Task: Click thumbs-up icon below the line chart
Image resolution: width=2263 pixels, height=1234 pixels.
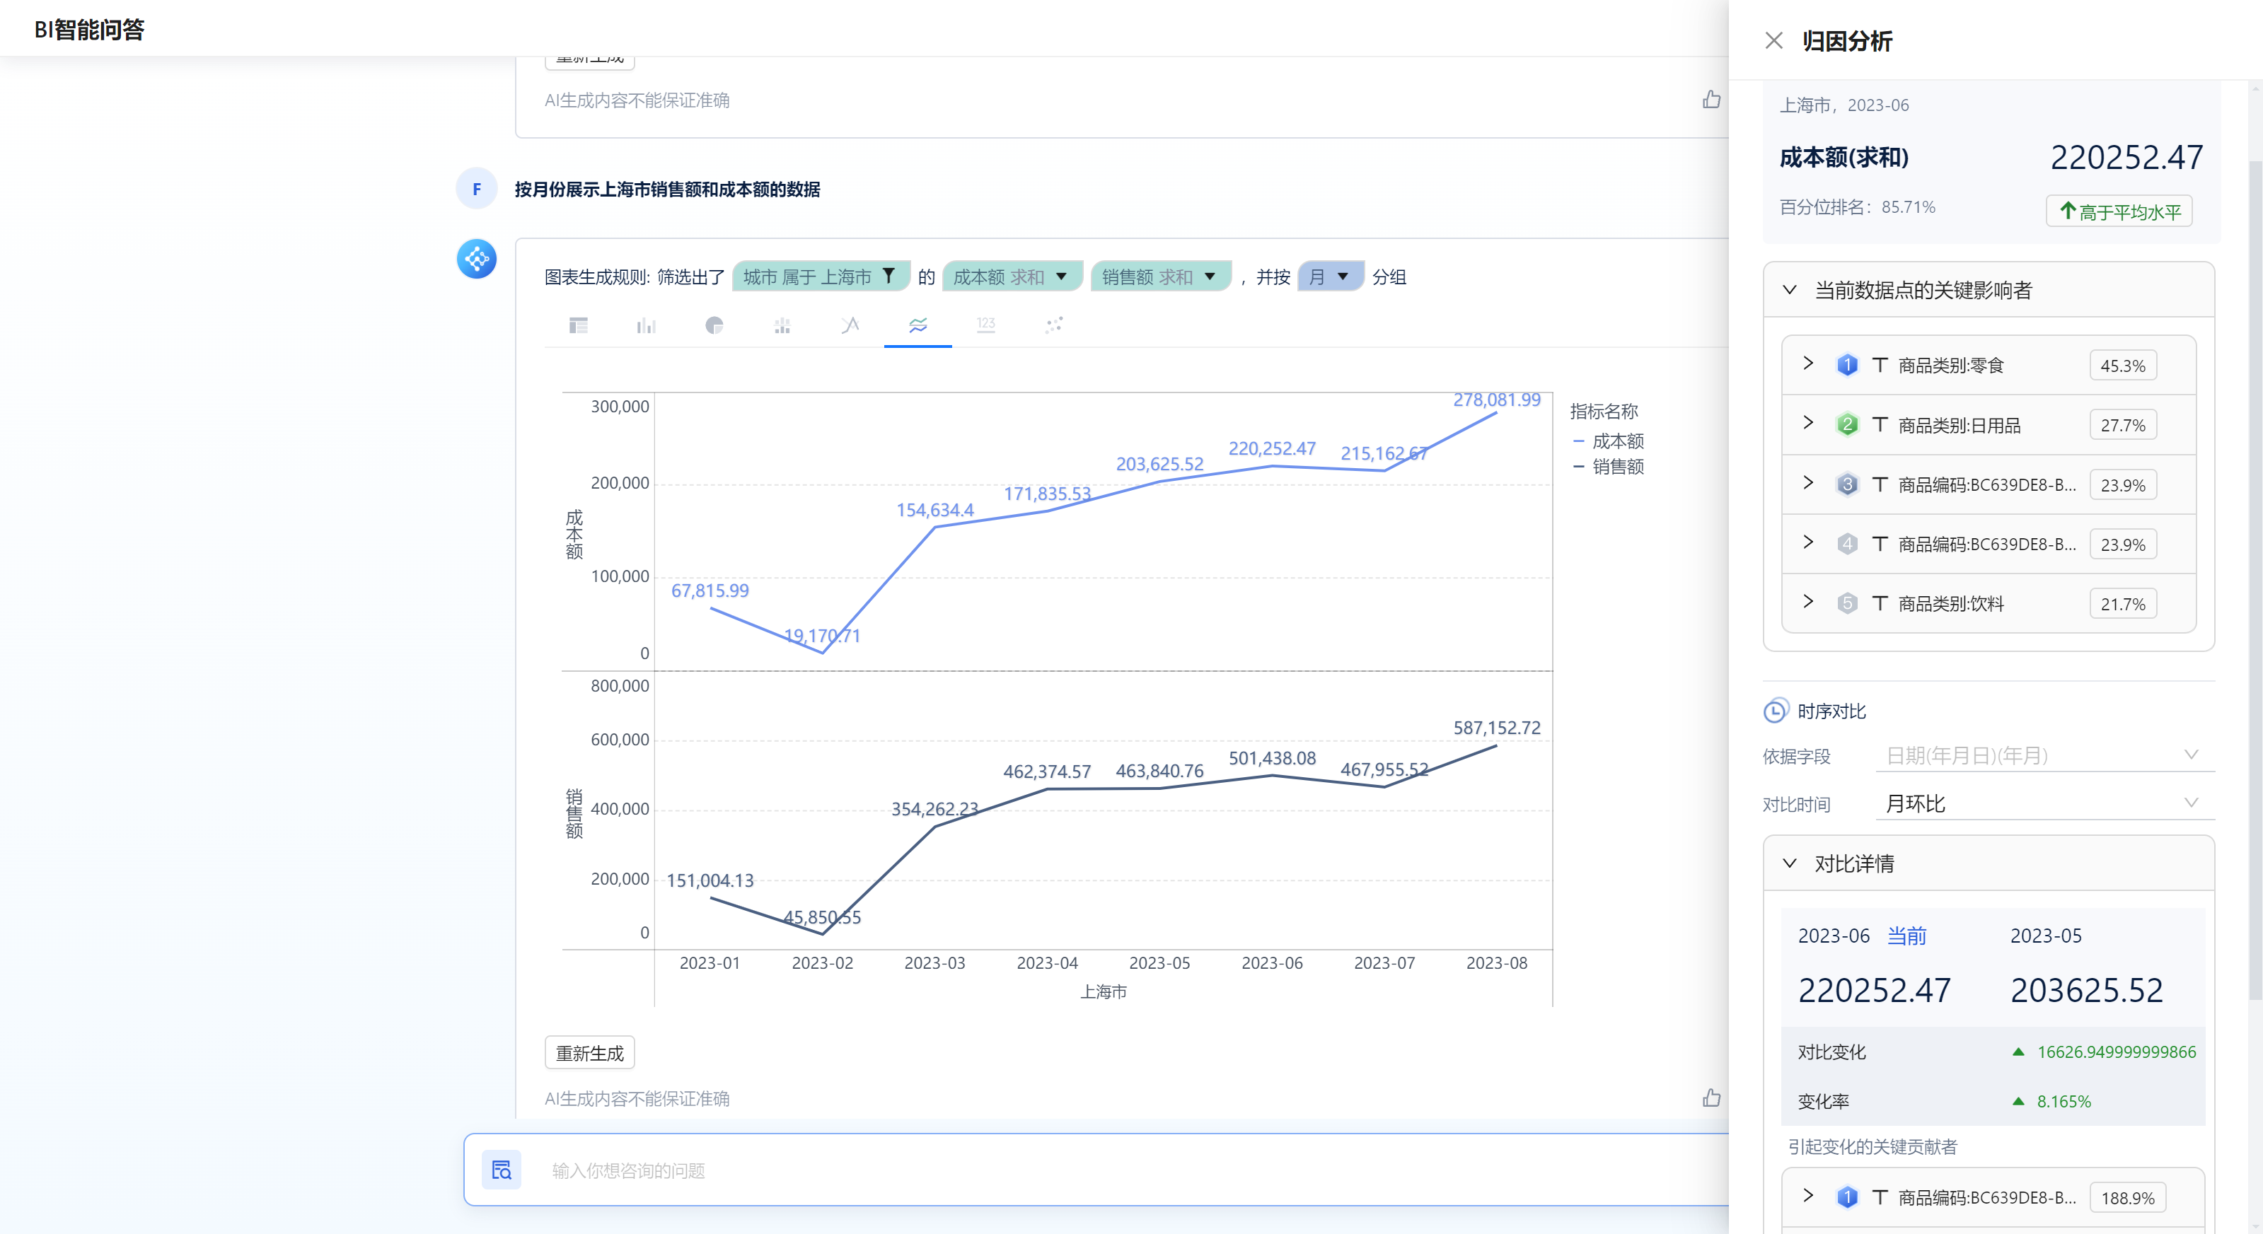Action: (1711, 1098)
